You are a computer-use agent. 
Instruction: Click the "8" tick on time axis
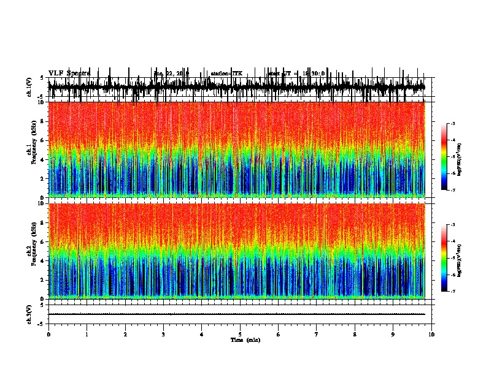tap(355, 335)
